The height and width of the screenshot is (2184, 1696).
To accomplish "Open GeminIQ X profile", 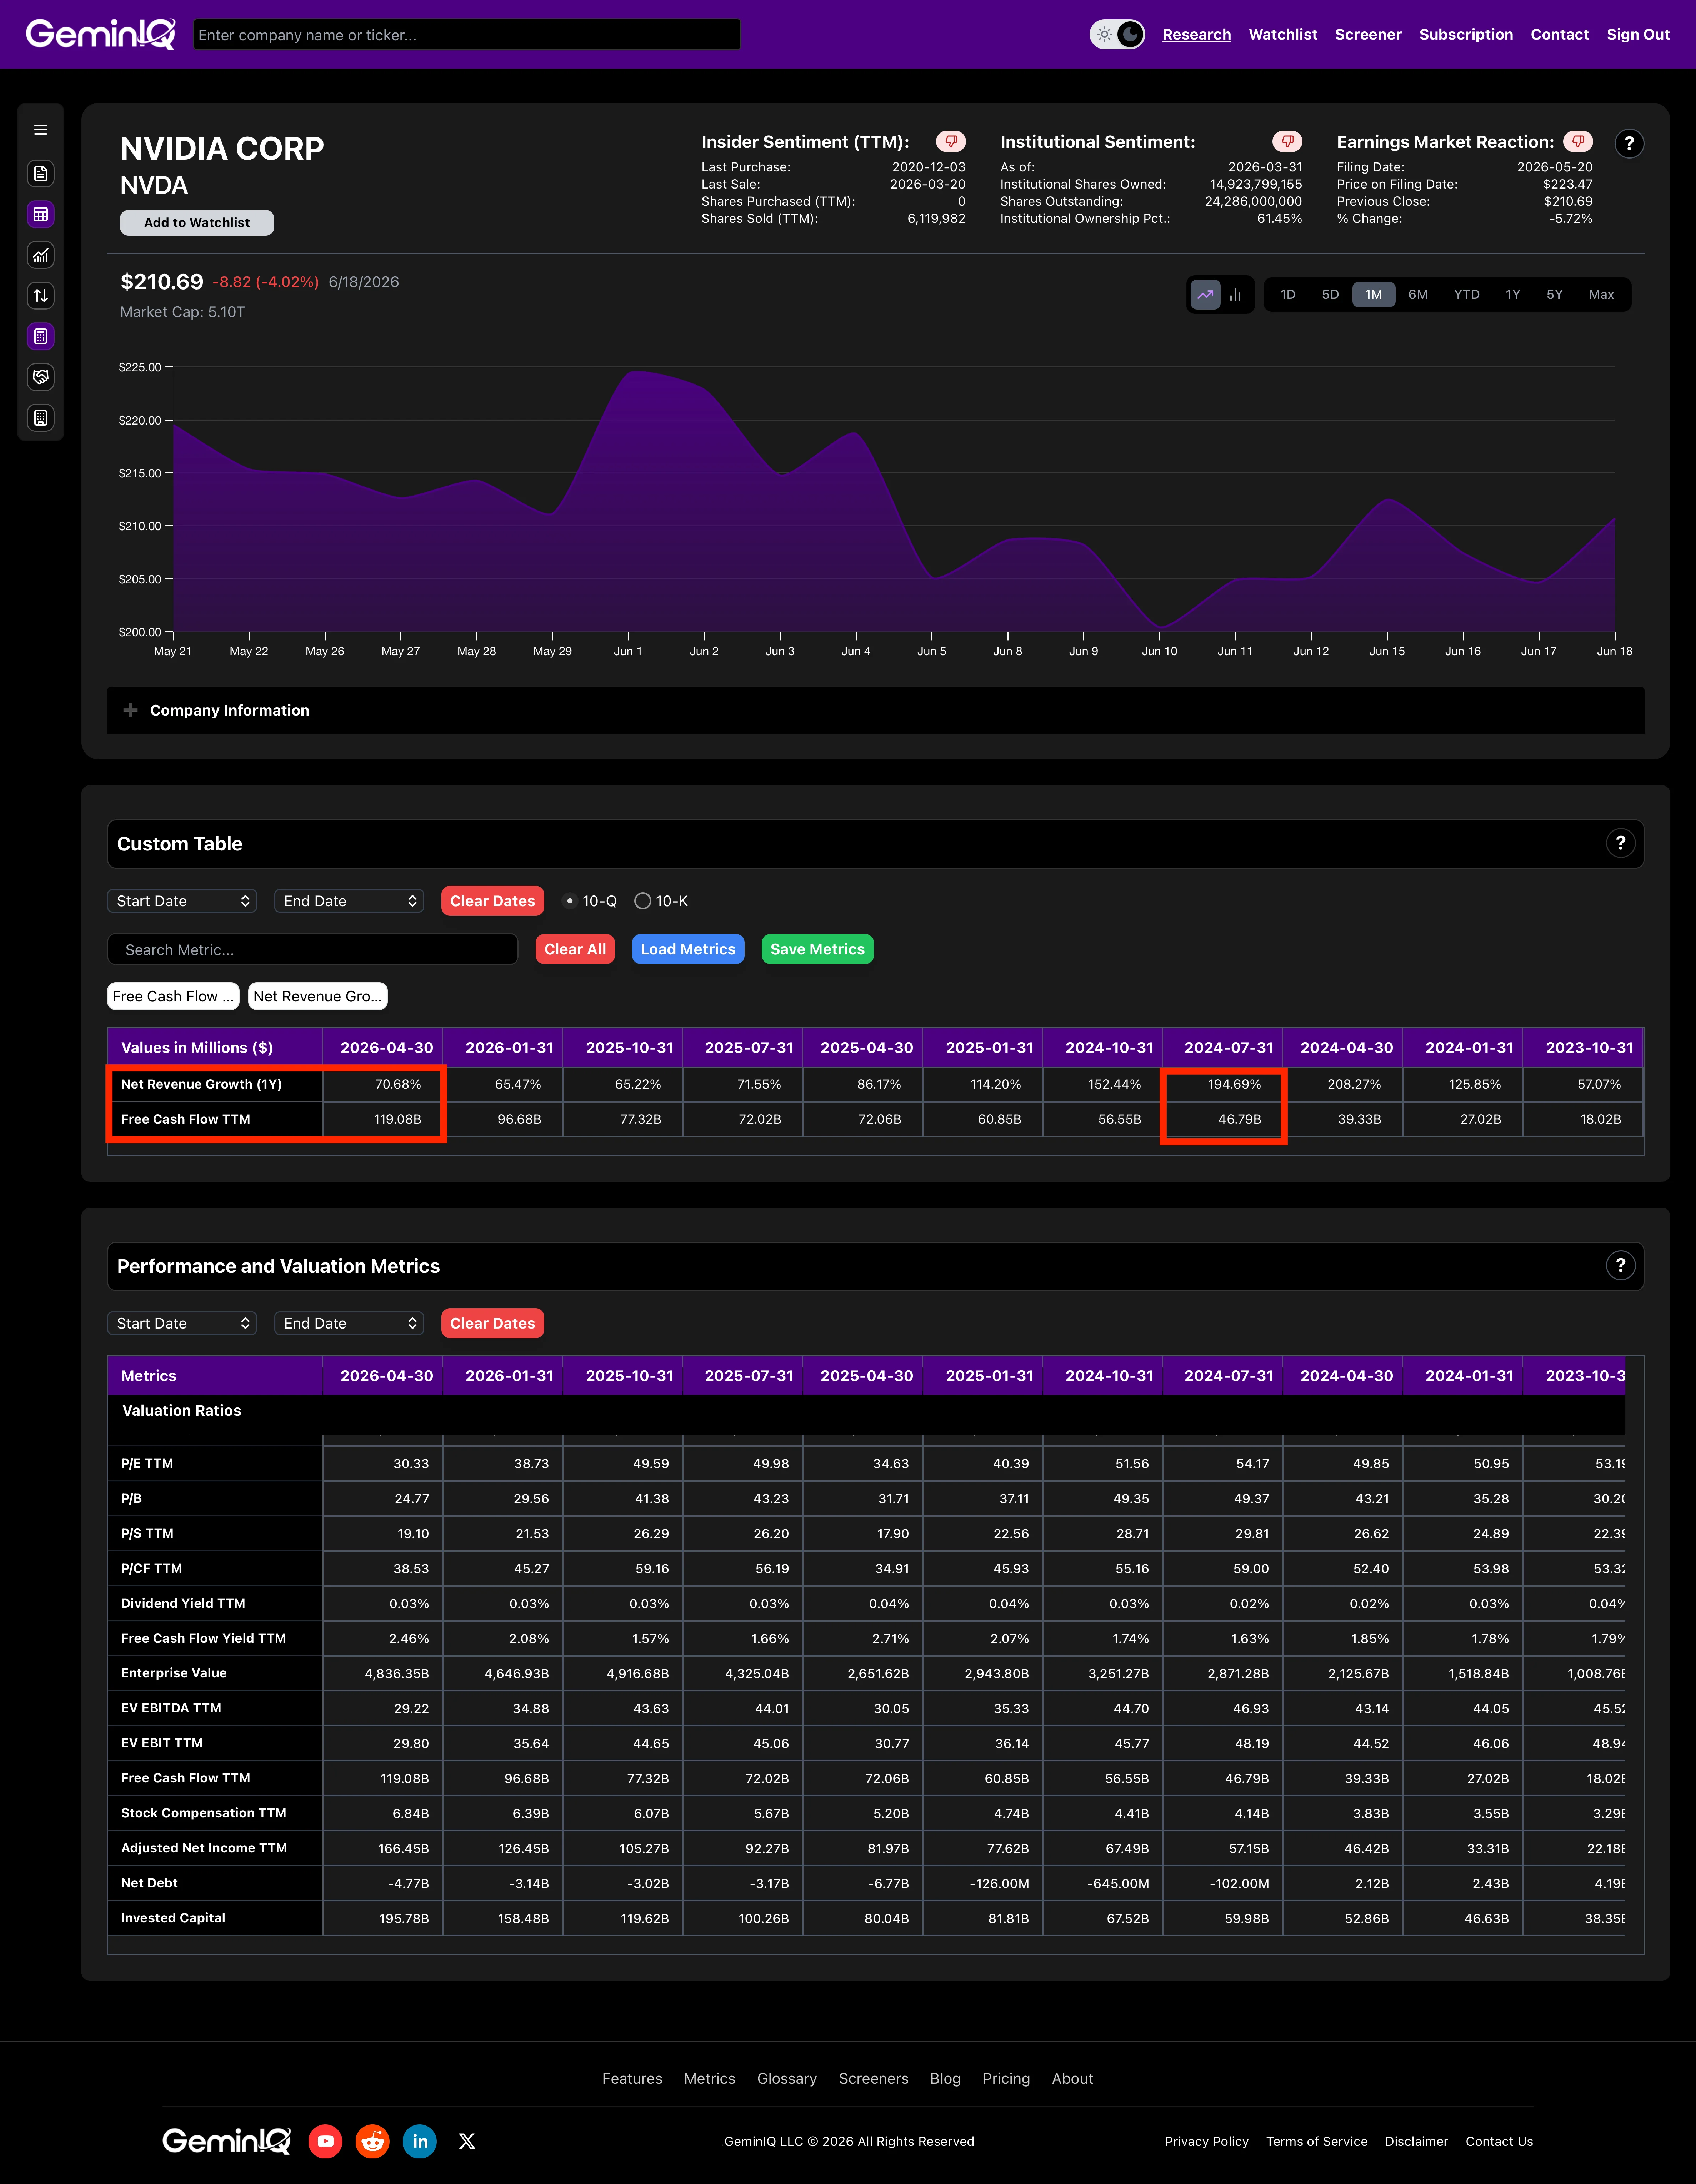I will 467,2141.
